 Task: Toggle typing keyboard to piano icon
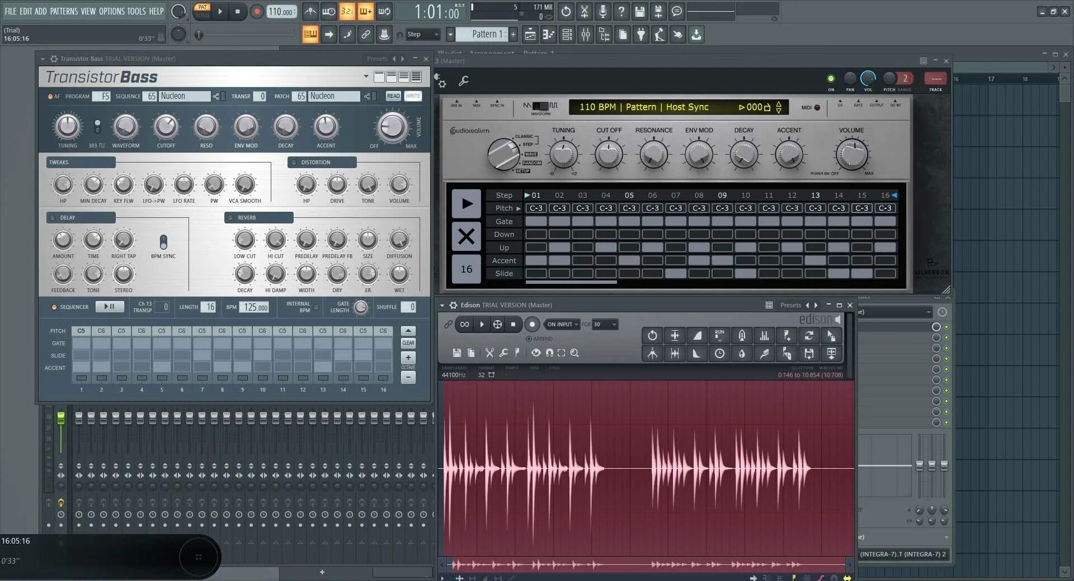tap(310, 35)
